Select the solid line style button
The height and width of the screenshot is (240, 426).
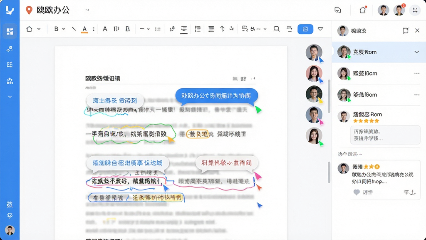142,29
